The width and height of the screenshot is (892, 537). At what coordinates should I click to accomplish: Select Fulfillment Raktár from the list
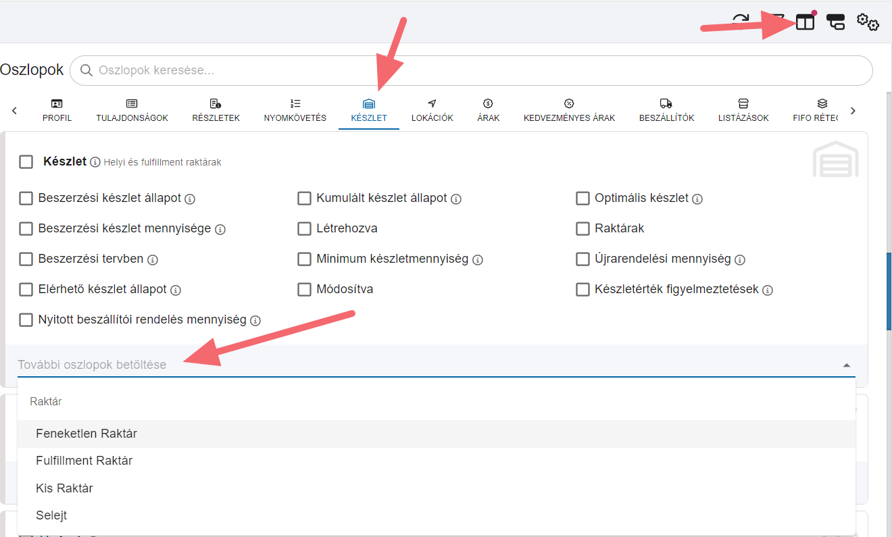coord(84,461)
